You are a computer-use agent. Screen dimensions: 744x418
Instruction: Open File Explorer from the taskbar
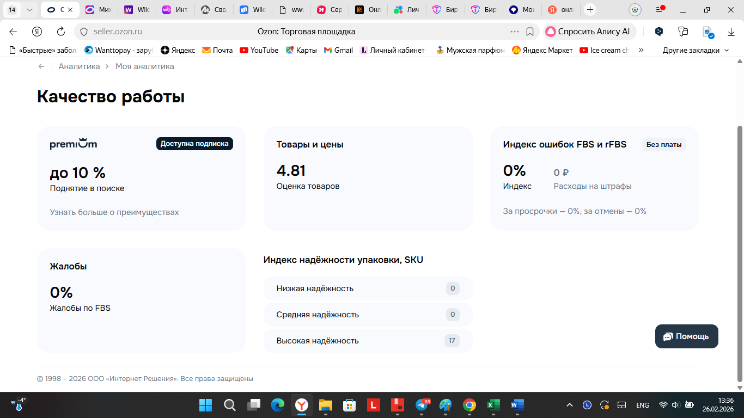(x=326, y=405)
